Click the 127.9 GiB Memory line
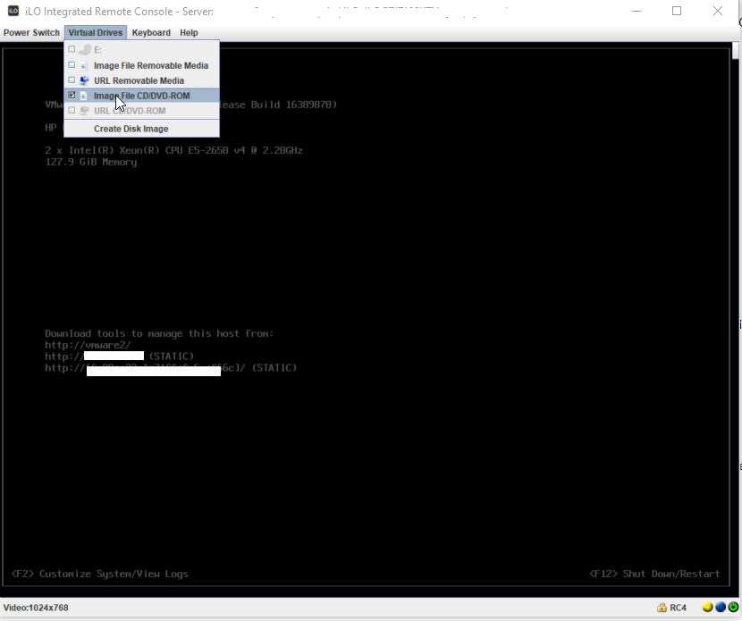Viewport: 742px width, 621px height. 91,162
